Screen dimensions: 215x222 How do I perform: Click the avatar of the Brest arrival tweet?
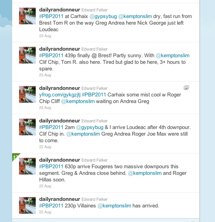(27, 55)
